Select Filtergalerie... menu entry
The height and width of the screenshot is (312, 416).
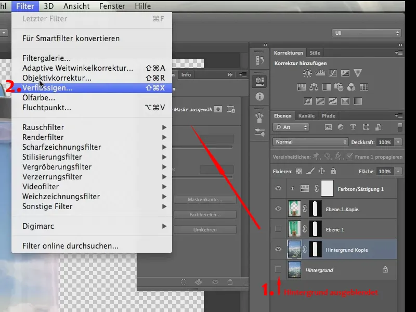[x=92, y=58]
